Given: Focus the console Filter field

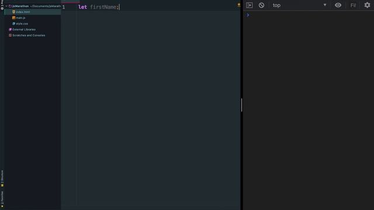Looking at the screenshot, I should point(353,5).
